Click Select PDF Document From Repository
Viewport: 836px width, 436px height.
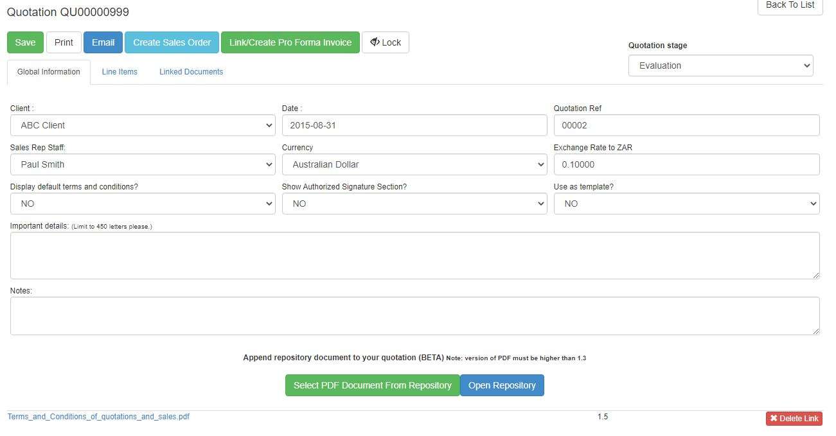372,385
